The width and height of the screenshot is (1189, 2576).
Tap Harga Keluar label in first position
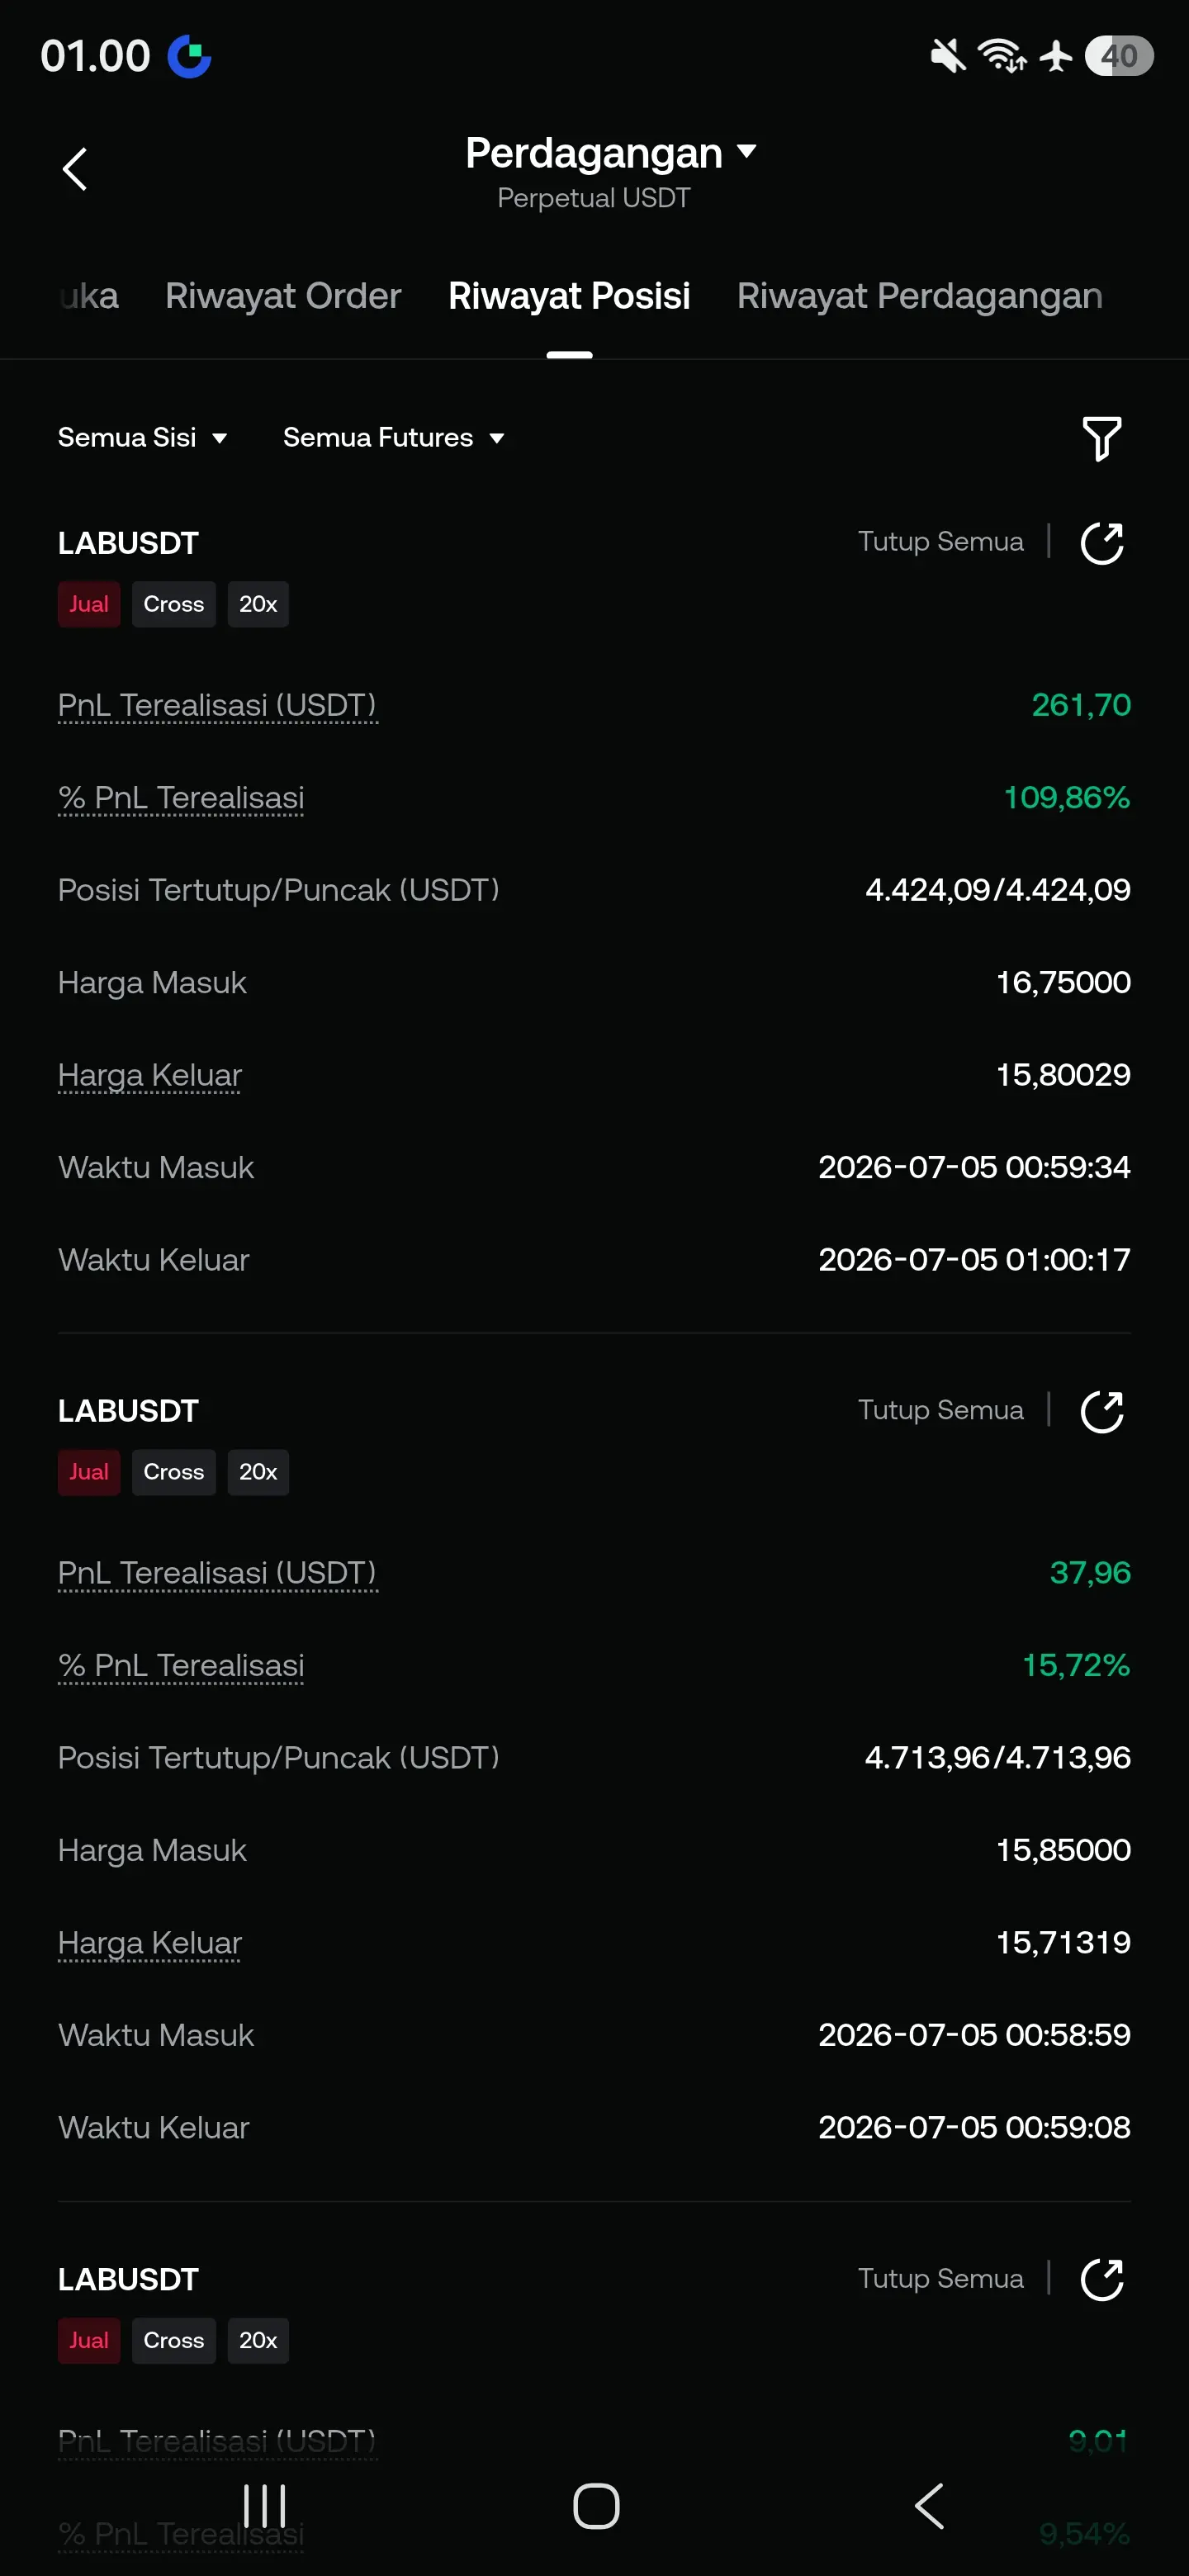150,1075
